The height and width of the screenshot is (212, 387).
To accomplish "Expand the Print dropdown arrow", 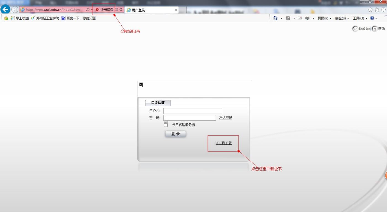I will pos(313,18).
